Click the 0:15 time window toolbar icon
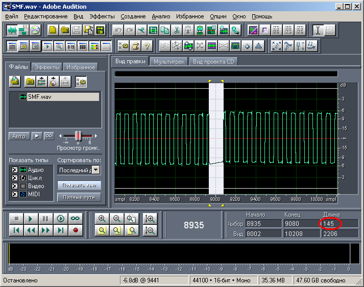 point(71,46)
